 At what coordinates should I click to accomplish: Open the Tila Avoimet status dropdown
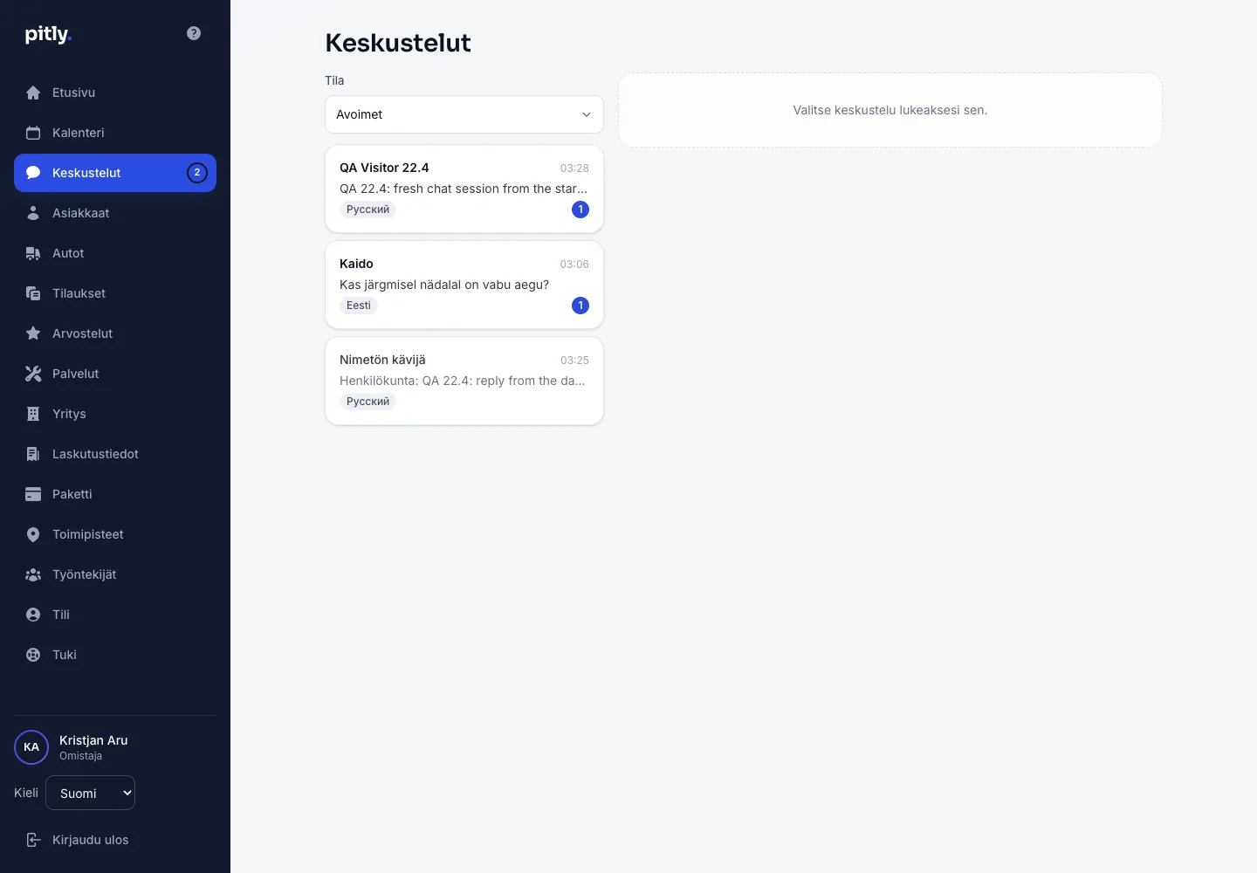point(464,114)
